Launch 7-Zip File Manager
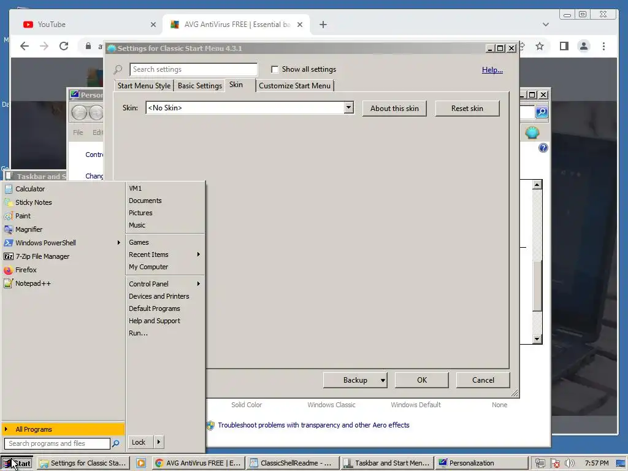628x471 pixels. tap(63, 256)
